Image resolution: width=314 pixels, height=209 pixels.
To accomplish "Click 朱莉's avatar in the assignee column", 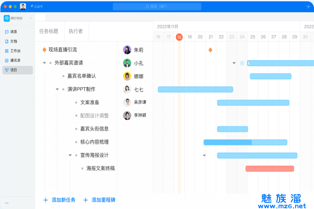I will [x=127, y=50].
